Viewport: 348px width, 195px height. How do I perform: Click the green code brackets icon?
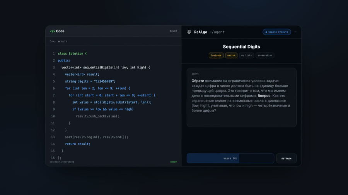tap(52, 31)
